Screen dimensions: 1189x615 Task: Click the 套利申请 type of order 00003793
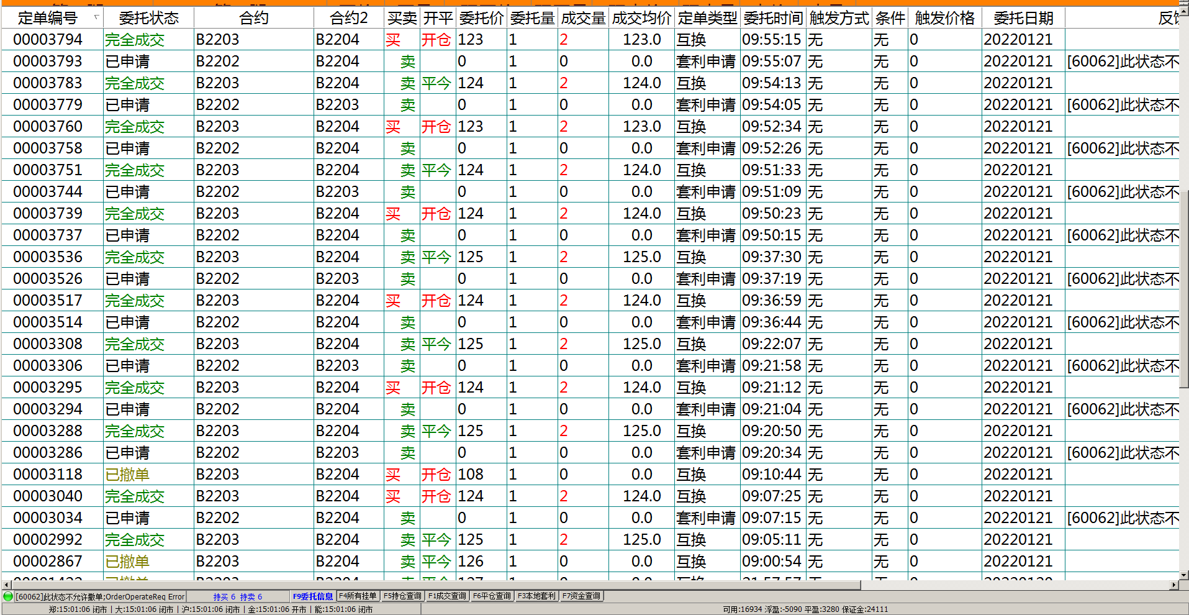[x=706, y=61]
